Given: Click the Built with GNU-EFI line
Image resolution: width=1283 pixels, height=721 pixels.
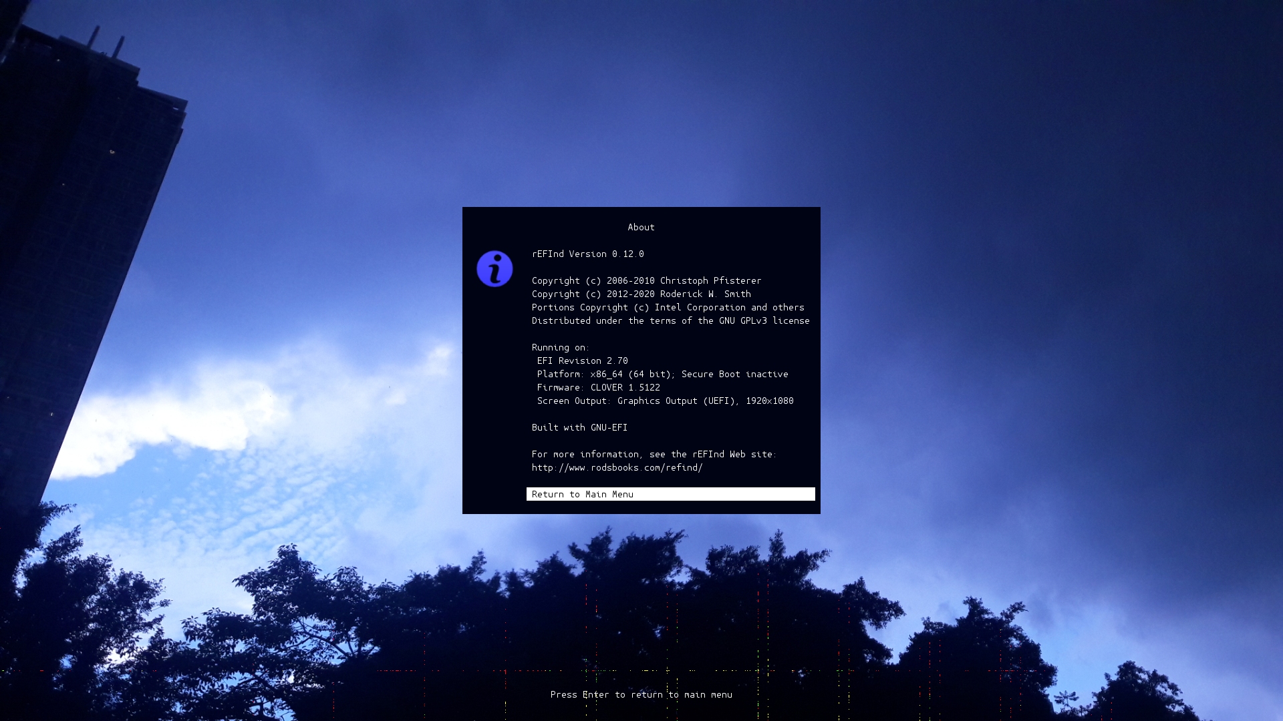Looking at the screenshot, I should 580,427.
